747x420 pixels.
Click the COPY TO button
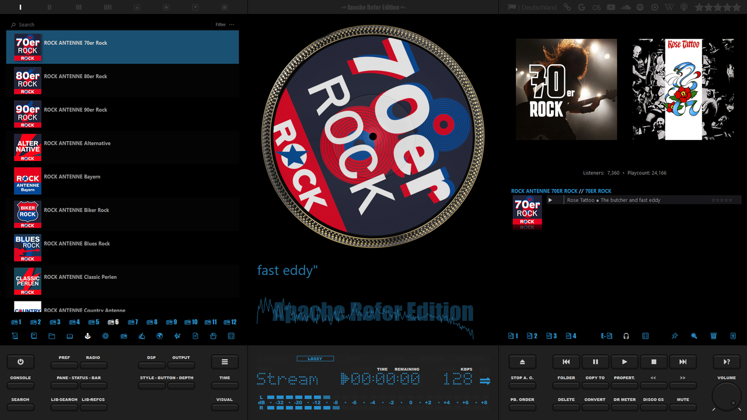(x=595, y=385)
